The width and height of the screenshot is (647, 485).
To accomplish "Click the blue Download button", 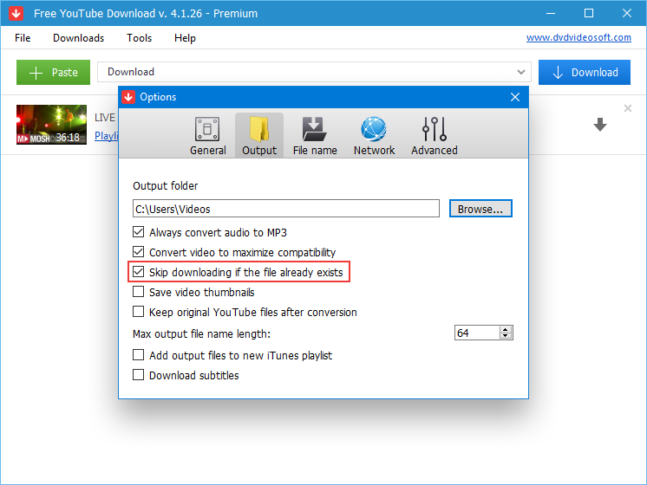I will (585, 73).
